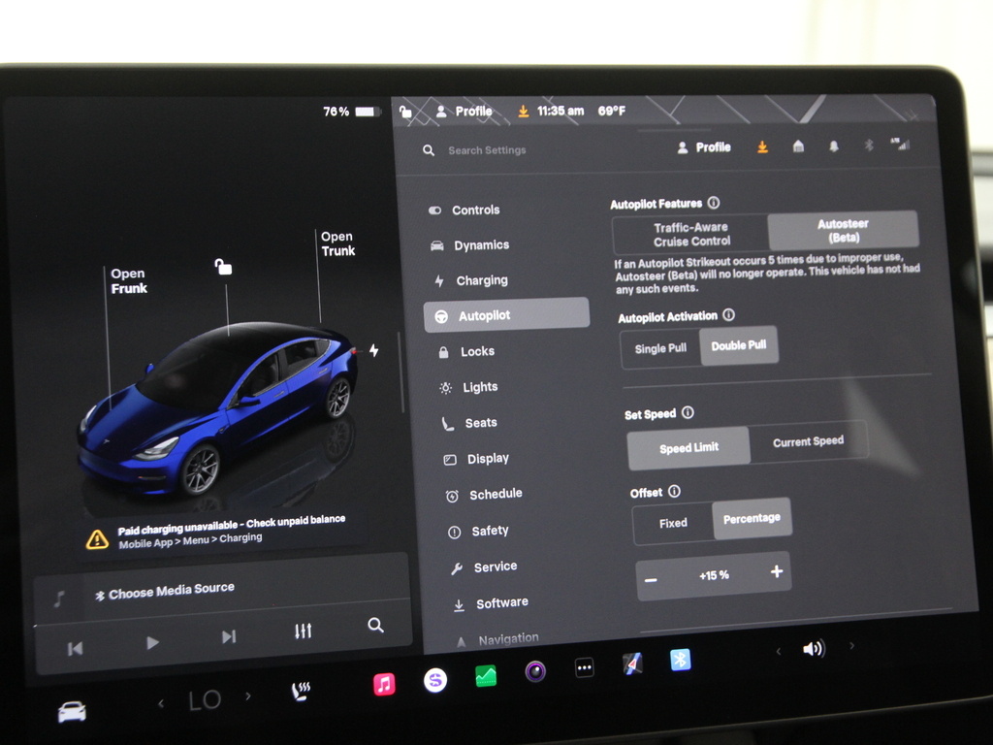Open the dashcam camera app icon
This screenshot has height=745, width=993.
pos(535,671)
